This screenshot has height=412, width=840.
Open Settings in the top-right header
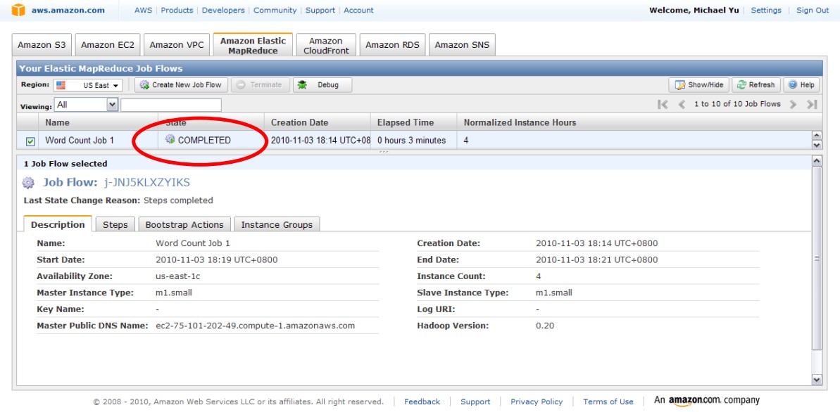click(x=766, y=10)
